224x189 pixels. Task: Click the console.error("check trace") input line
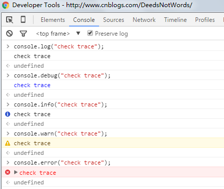click(x=62, y=163)
